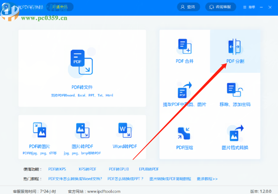
Task: Click the PDF压缩 label
Action: 184,148
